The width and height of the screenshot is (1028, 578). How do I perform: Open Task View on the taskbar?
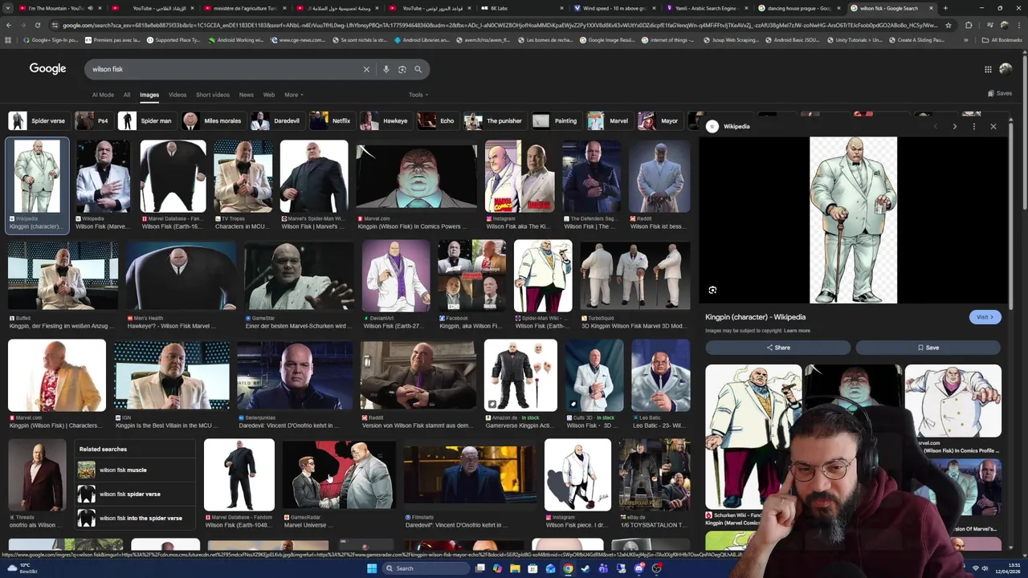[x=480, y=568]
